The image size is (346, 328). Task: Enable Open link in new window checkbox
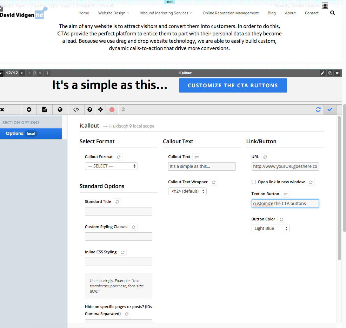click(x=254, y=182)
